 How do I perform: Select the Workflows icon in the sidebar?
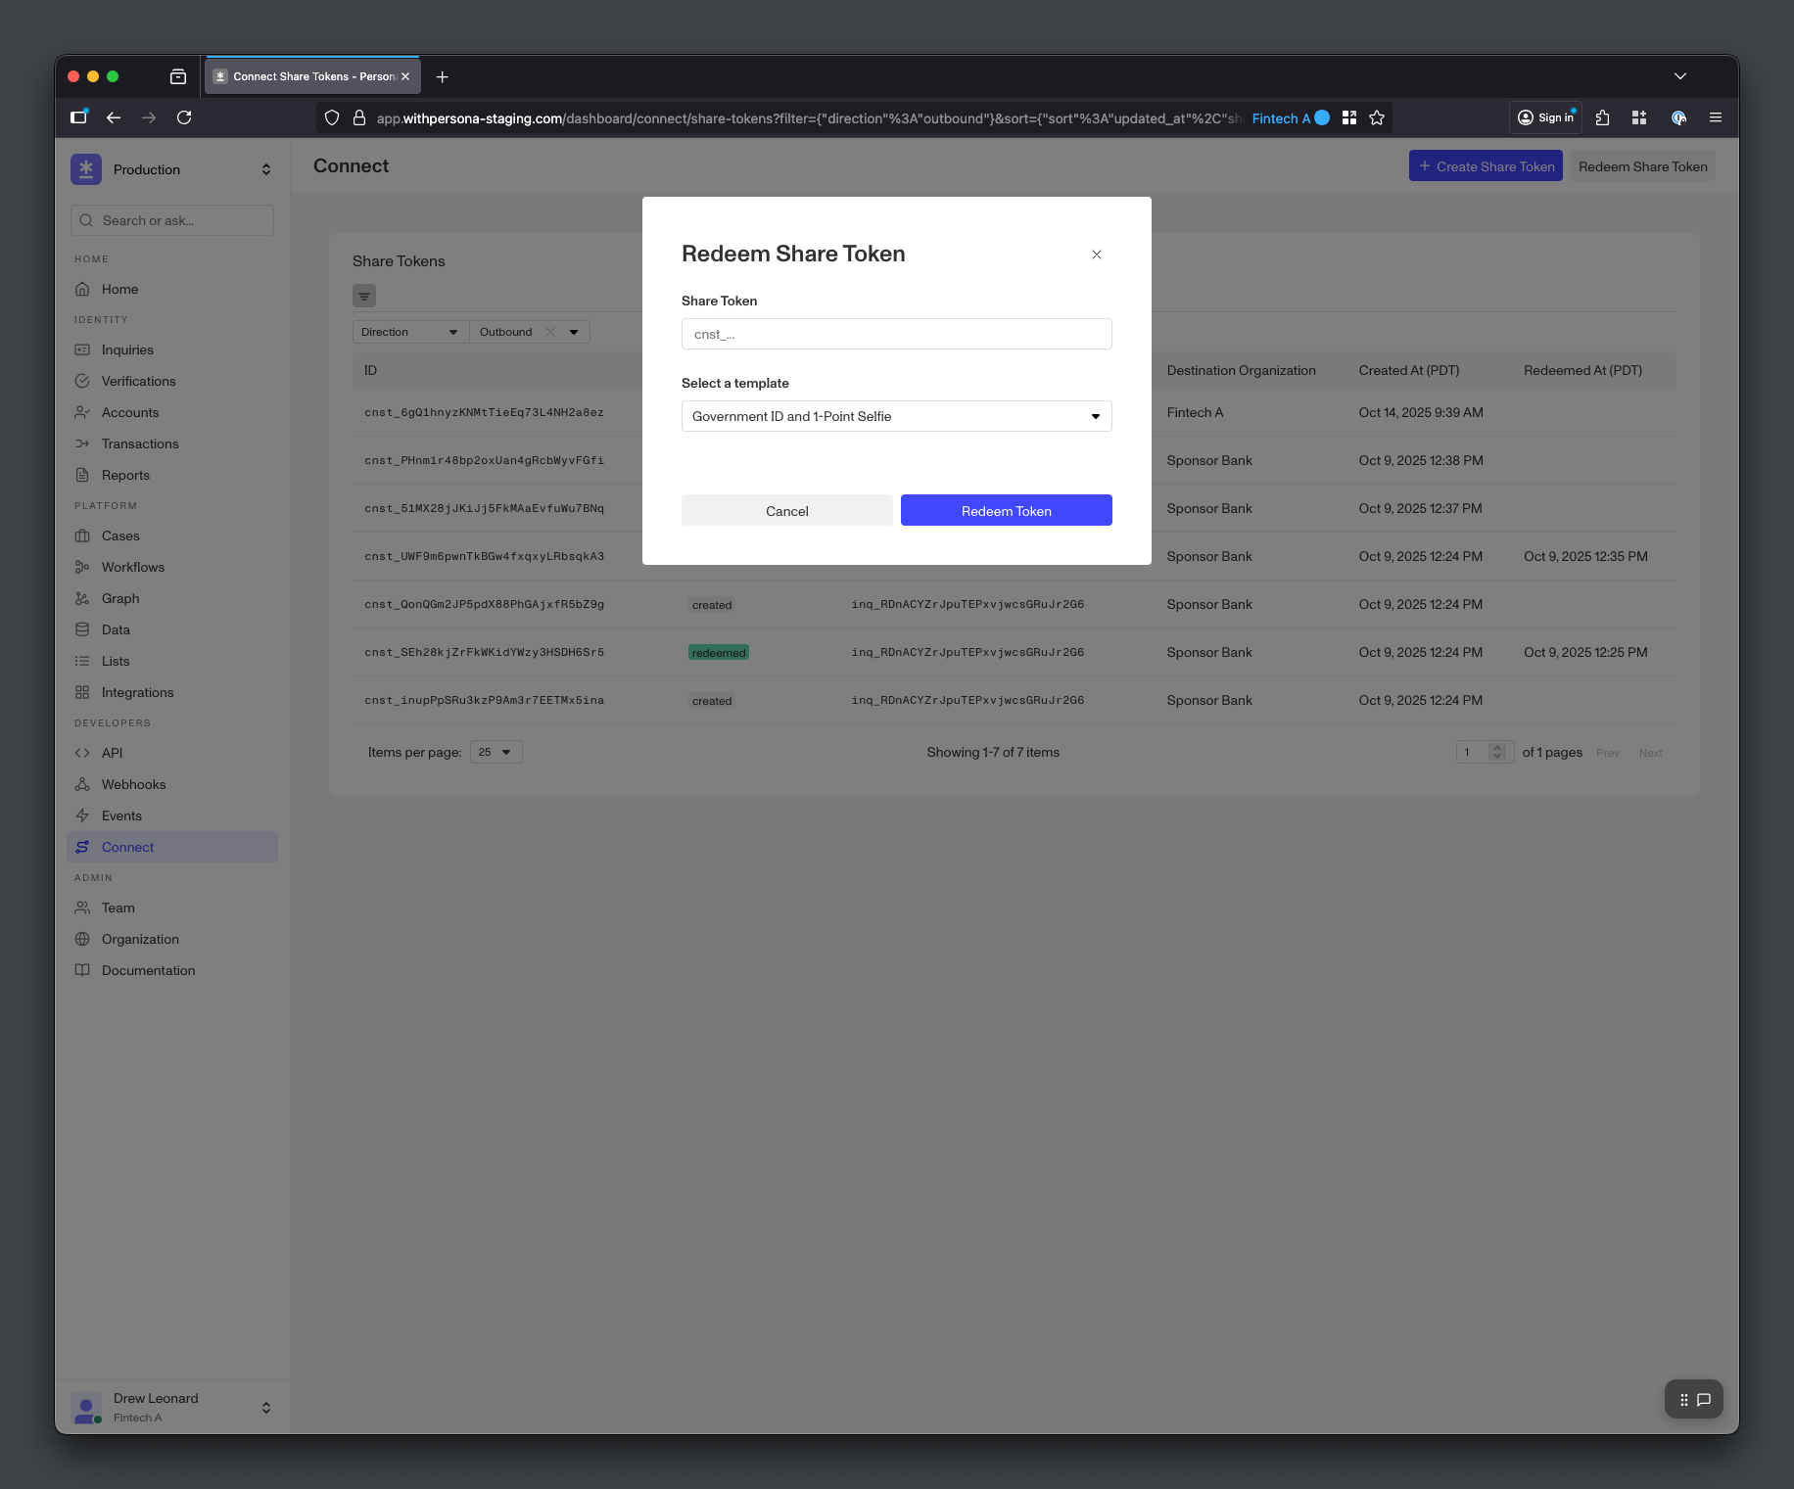coord(83,567)
